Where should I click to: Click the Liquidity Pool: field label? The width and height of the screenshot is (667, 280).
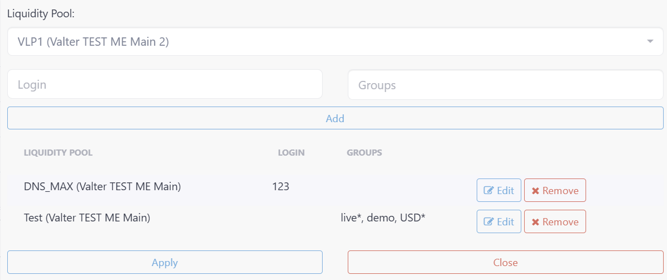coord(41,13)
